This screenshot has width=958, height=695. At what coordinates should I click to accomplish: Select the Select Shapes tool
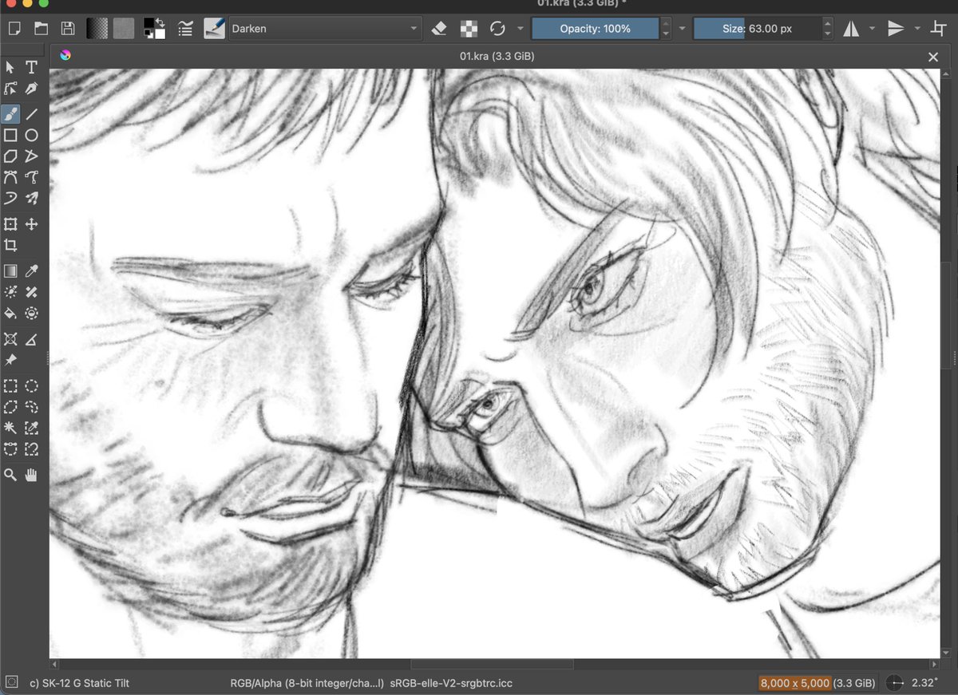click(x=10, y=68)
